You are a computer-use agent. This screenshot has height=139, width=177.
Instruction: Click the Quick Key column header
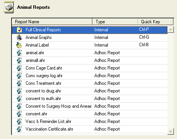156,22
